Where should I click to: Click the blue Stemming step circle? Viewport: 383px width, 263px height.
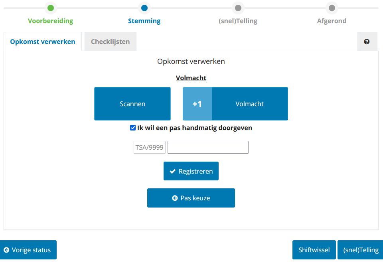click(144, 8)
